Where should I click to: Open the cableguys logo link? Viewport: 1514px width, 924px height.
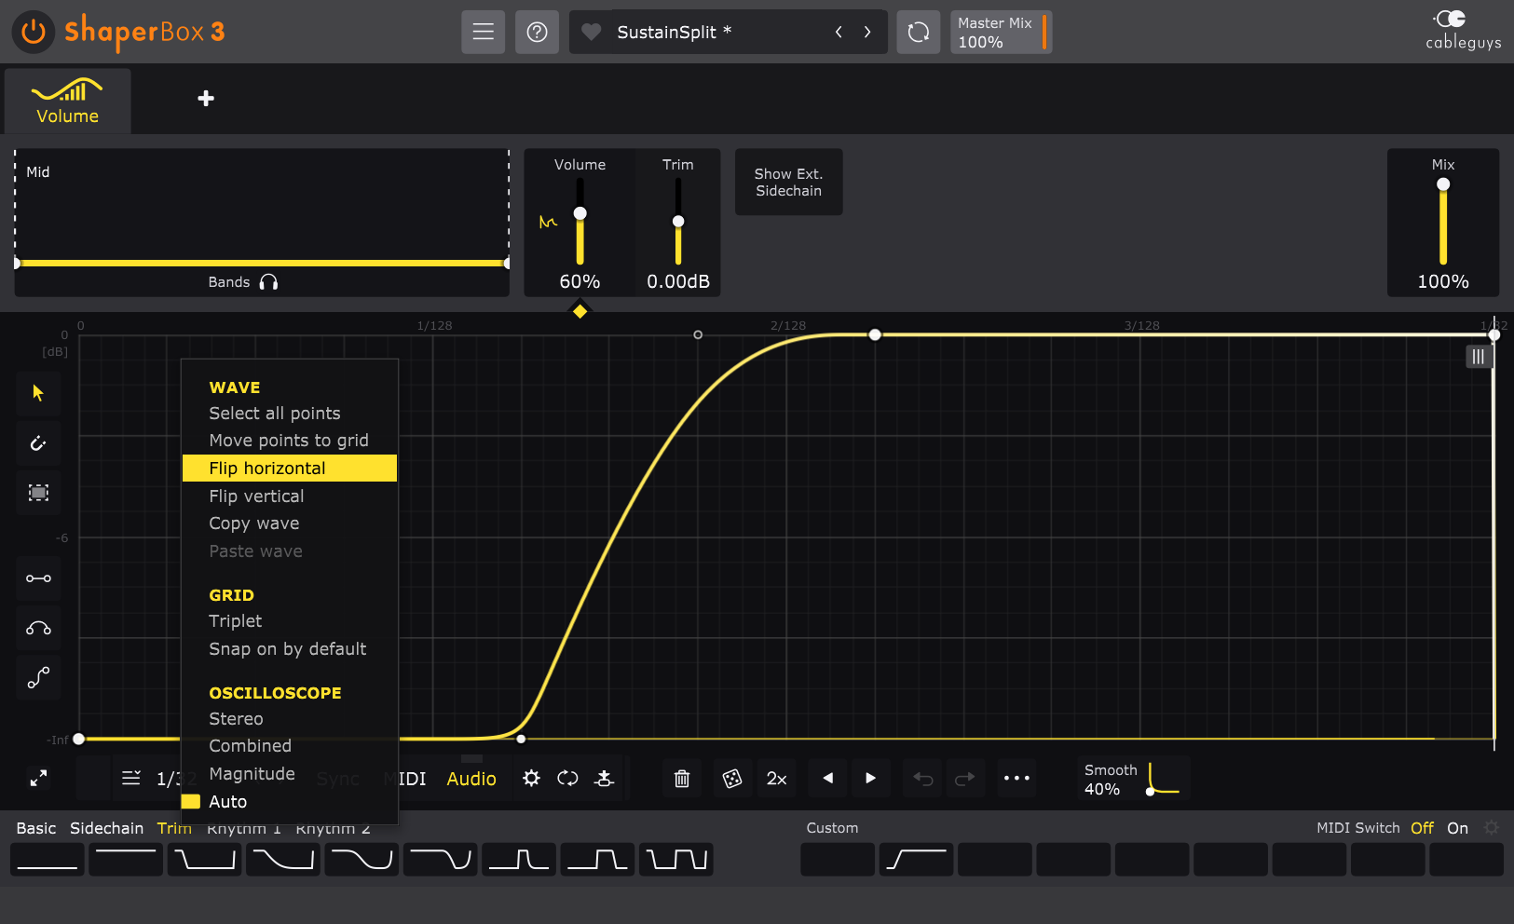coord(1463,30)
